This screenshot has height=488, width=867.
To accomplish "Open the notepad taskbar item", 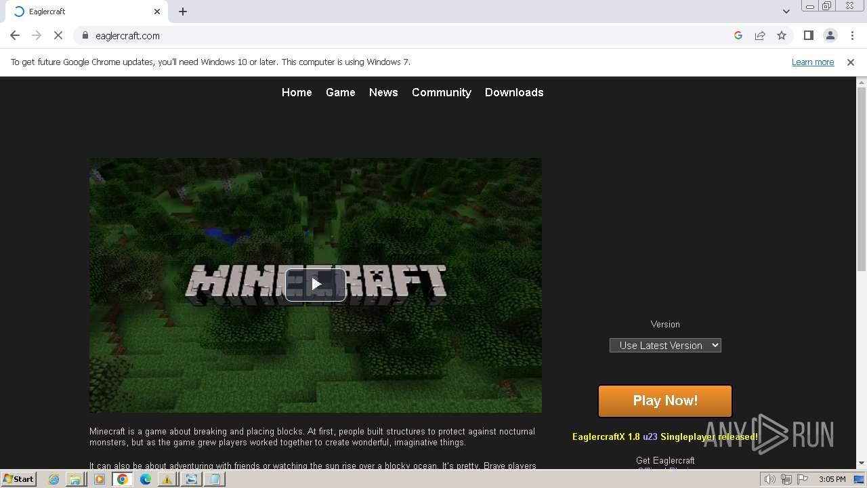I will (215, 479).
